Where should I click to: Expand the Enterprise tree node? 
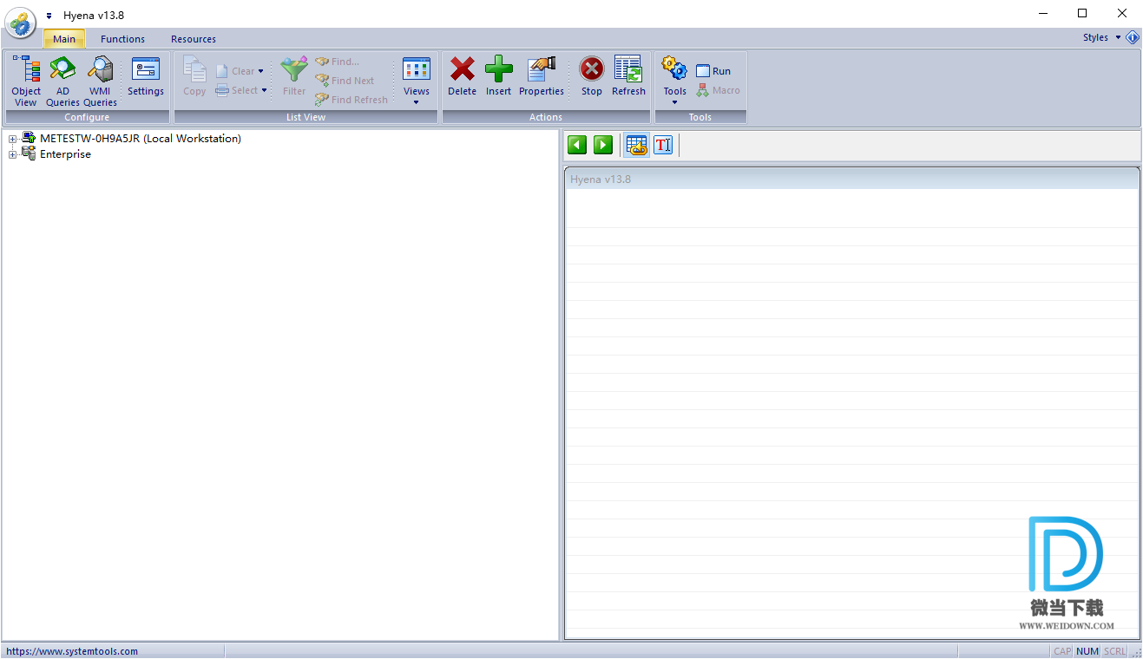[12, 155]
